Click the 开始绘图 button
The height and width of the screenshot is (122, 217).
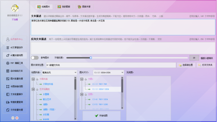coord(102,116)
